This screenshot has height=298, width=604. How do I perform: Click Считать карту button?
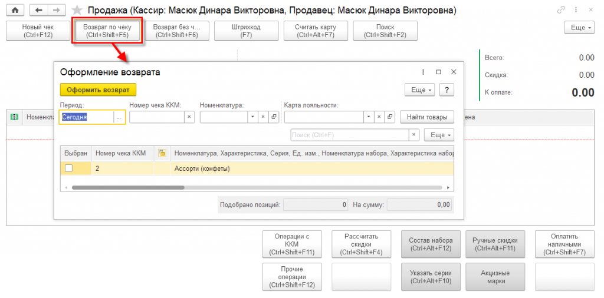point(316,31)
